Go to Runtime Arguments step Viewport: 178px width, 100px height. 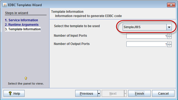tap(22, 24)
